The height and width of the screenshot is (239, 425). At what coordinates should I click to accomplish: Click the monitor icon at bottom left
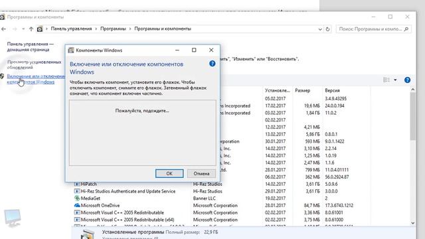pyautogui.click(x=12, y=218)
